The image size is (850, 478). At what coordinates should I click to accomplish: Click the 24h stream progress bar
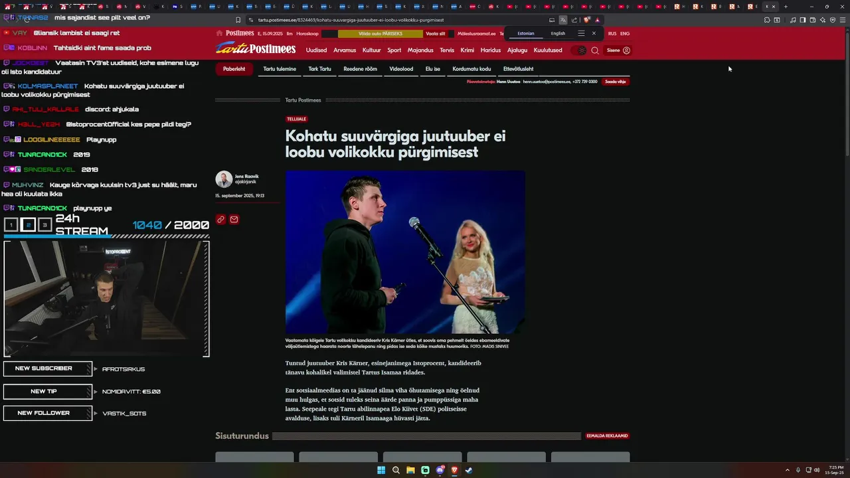pyautogui.click(x=106, y=236)
